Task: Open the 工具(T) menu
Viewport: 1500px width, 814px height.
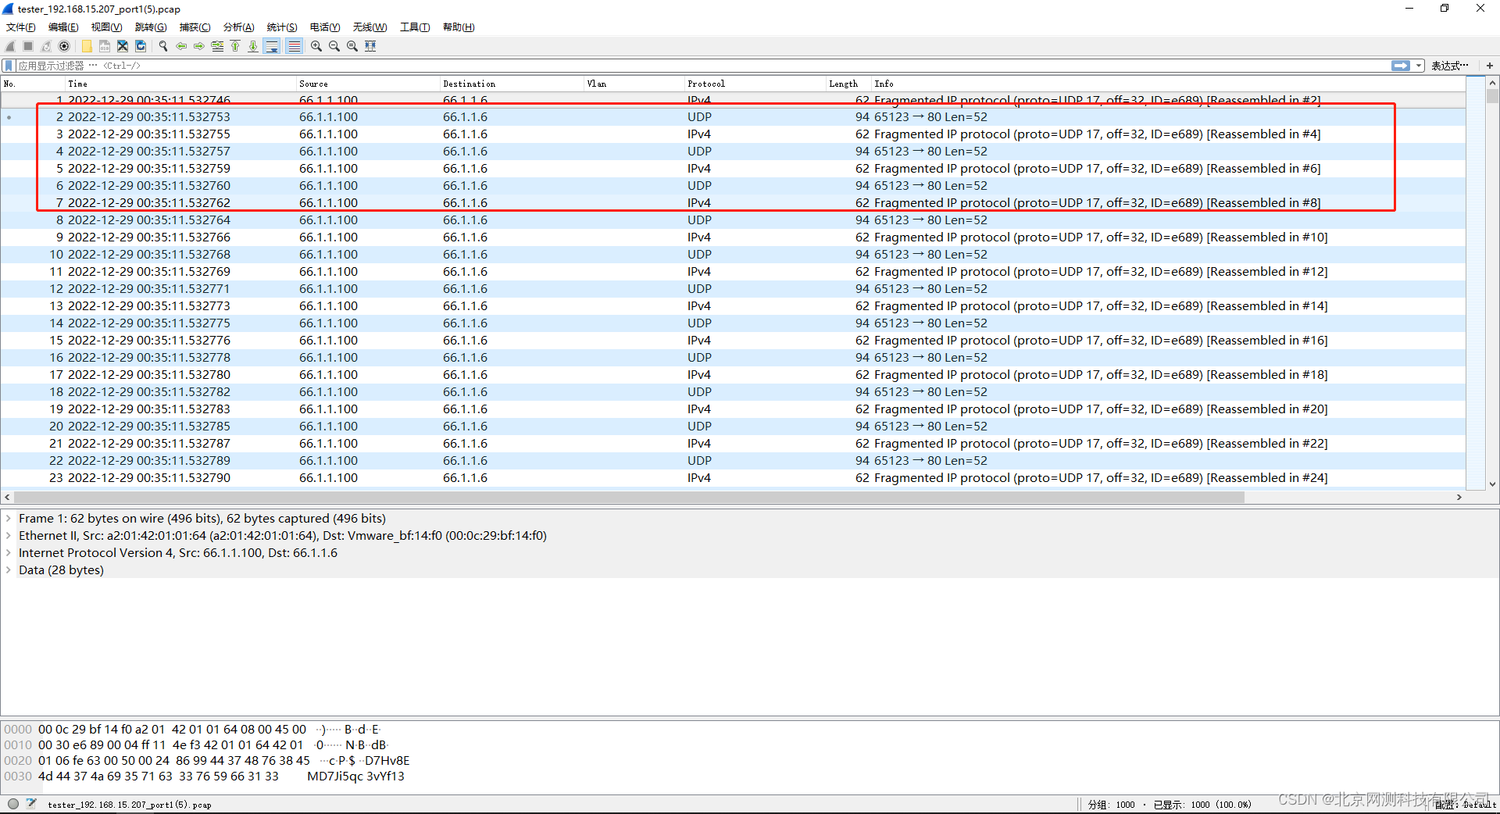Action: tap(415, 27)
